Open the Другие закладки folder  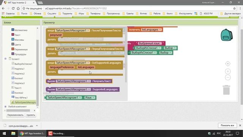231,14
